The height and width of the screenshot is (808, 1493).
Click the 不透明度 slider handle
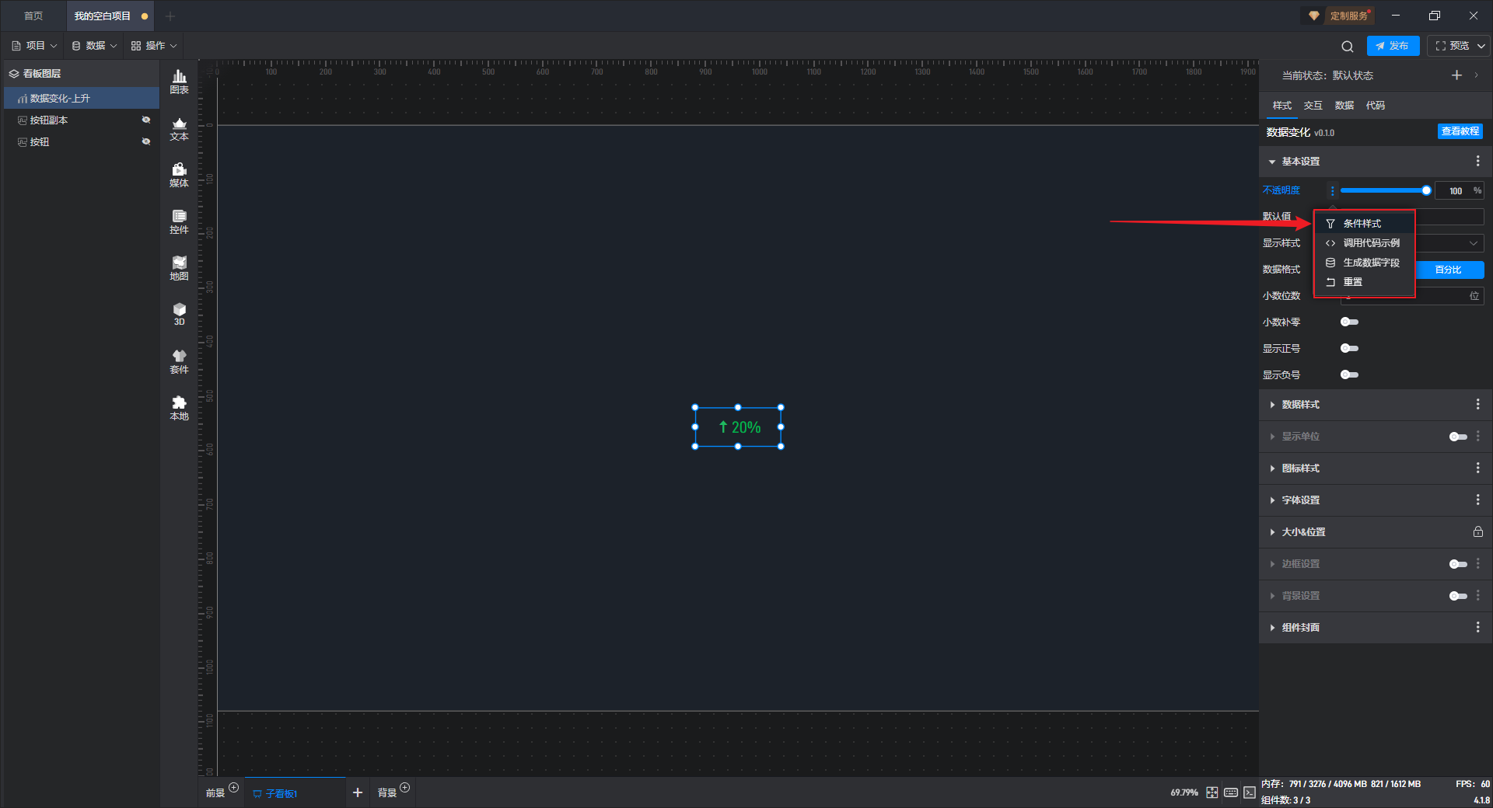tap(1426, 190)
